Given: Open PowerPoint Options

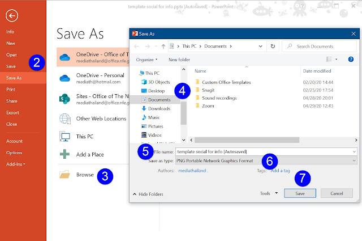Looking at the screenshot, I should pos(14,153).
